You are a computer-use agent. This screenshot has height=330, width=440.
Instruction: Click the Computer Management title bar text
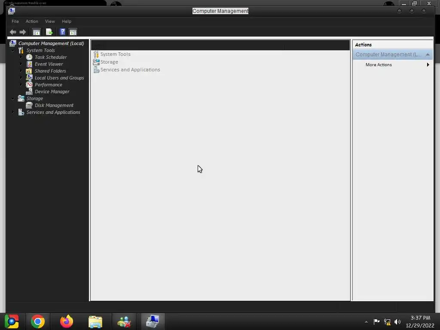(x=220, y=11)
